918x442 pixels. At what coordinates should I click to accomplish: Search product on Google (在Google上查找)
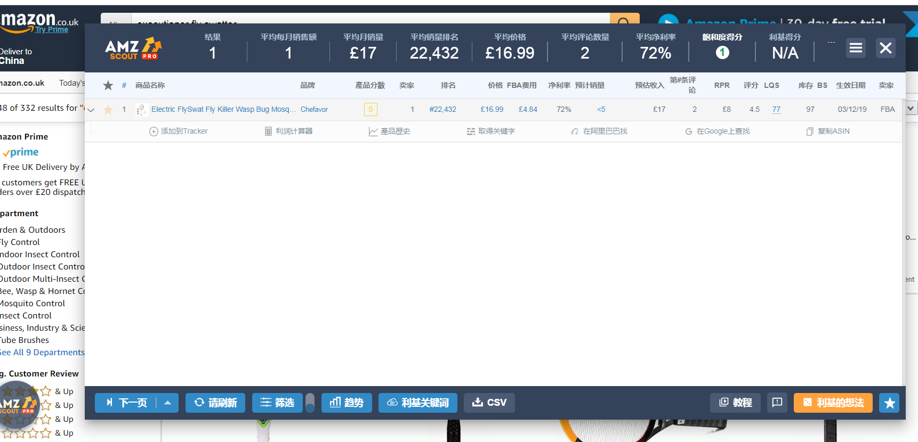click(717, 132)
